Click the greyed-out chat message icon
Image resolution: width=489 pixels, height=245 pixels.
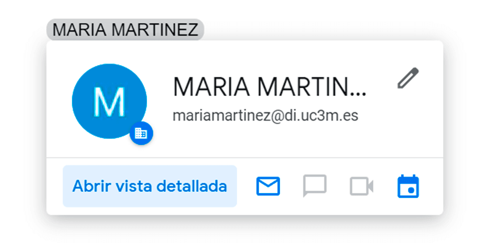(x=315, y=186)
